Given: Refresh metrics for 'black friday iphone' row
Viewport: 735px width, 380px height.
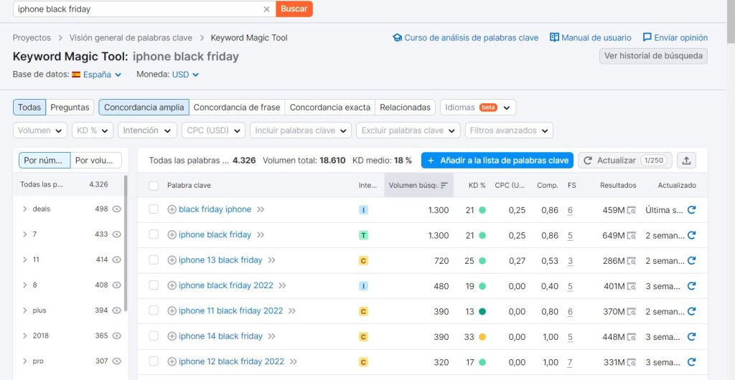Looking at the screenshot, I should [x=691, y=209].
